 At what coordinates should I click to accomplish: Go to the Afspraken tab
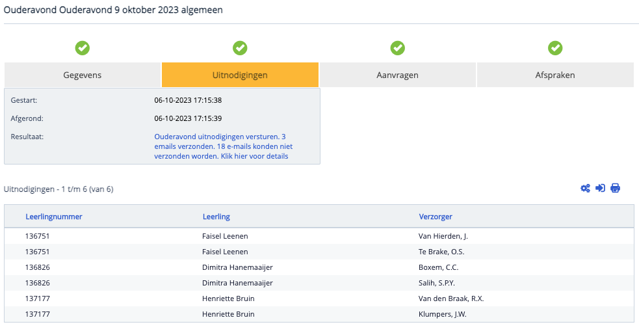[554, 75]
